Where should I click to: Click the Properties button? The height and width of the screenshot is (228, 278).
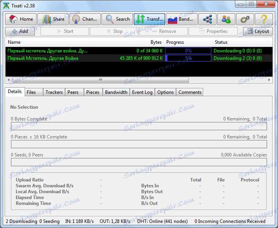(213, 31)
